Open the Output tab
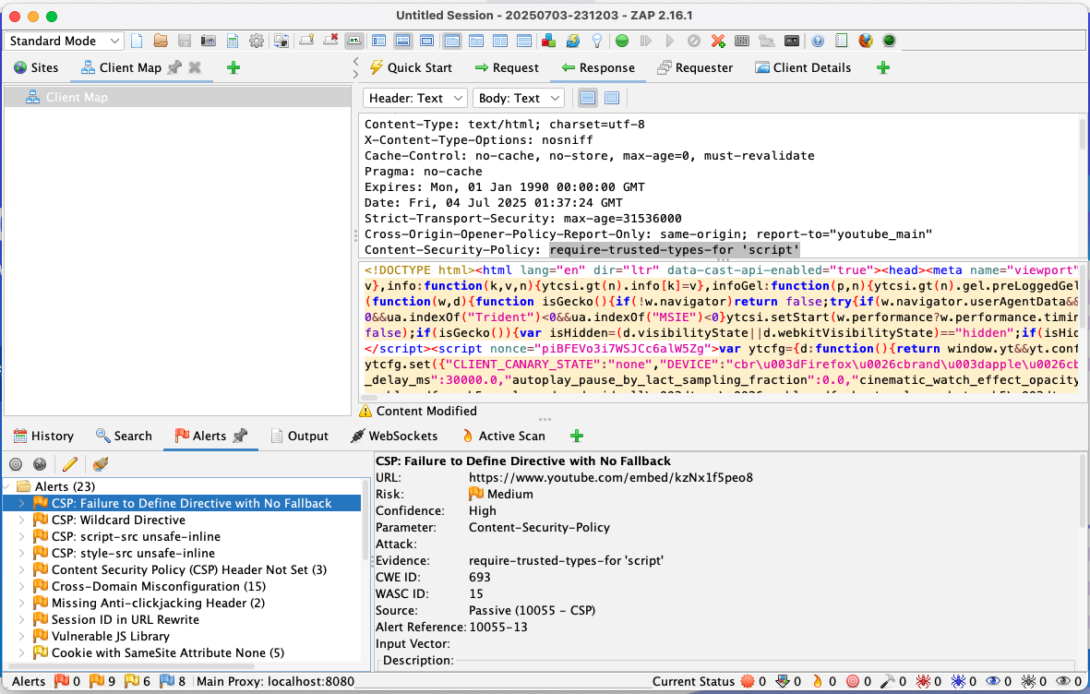This screenshot has height=694, width=1090. pyautogui.click(x=299, y=436)
